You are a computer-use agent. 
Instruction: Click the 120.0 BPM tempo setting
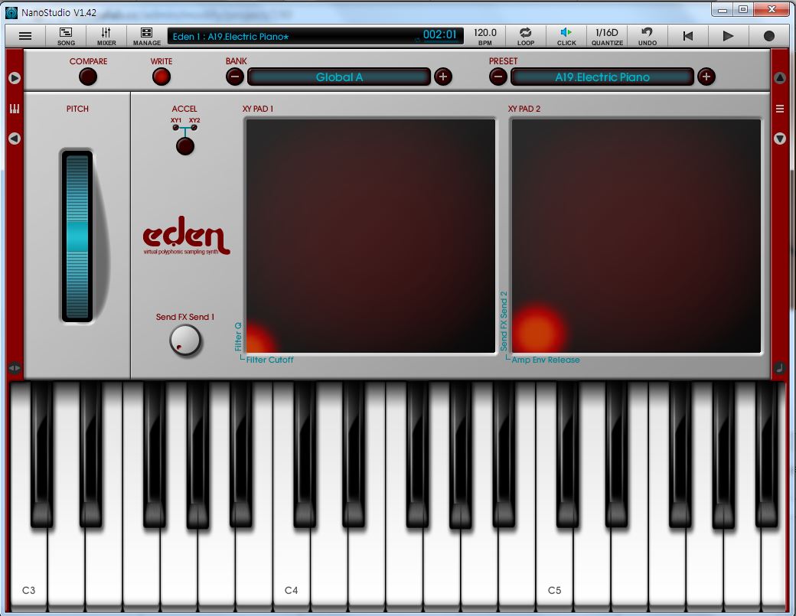click(x=484, y=36)
